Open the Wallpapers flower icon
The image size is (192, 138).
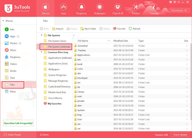coord(100,9)
